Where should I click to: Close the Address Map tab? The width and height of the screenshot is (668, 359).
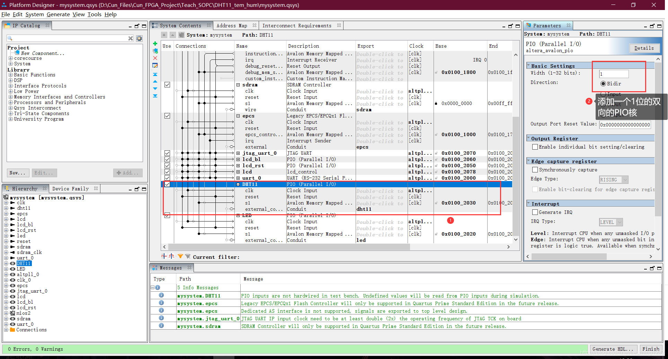255,25
